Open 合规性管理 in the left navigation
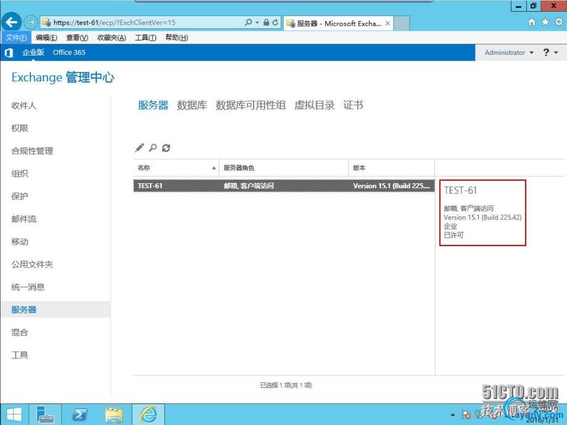This screenshot has width=567, height=425. [x=32, y=151]
